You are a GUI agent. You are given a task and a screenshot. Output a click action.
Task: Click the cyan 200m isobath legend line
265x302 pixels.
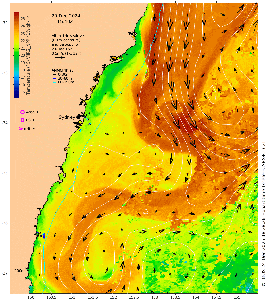[x=19, y=274]
